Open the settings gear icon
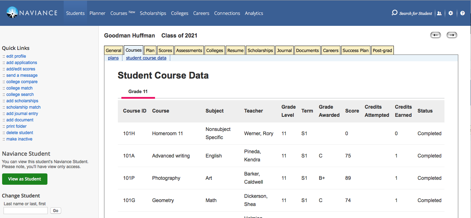The width and height of the screenshot is (471, 218). (450, 13)
